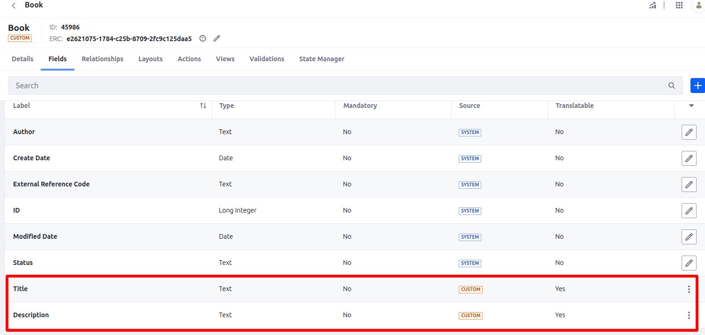
Task: Edit the ERC with pencil icon
Action: coord(217,39)
